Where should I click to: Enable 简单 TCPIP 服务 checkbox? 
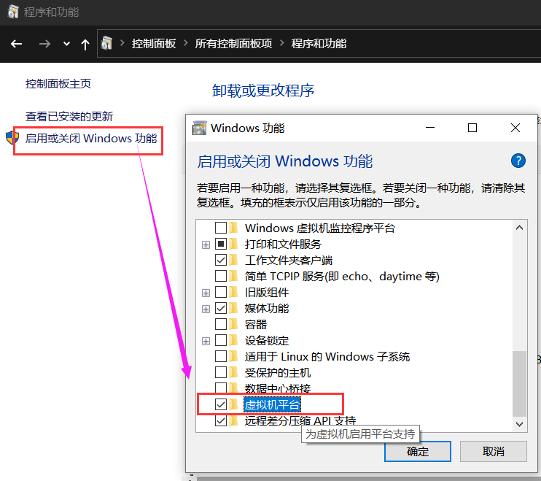coord(221,276)
